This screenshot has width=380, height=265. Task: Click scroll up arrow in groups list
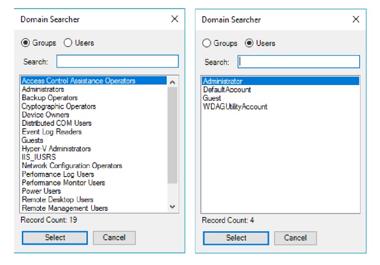[x=172, y=82]
